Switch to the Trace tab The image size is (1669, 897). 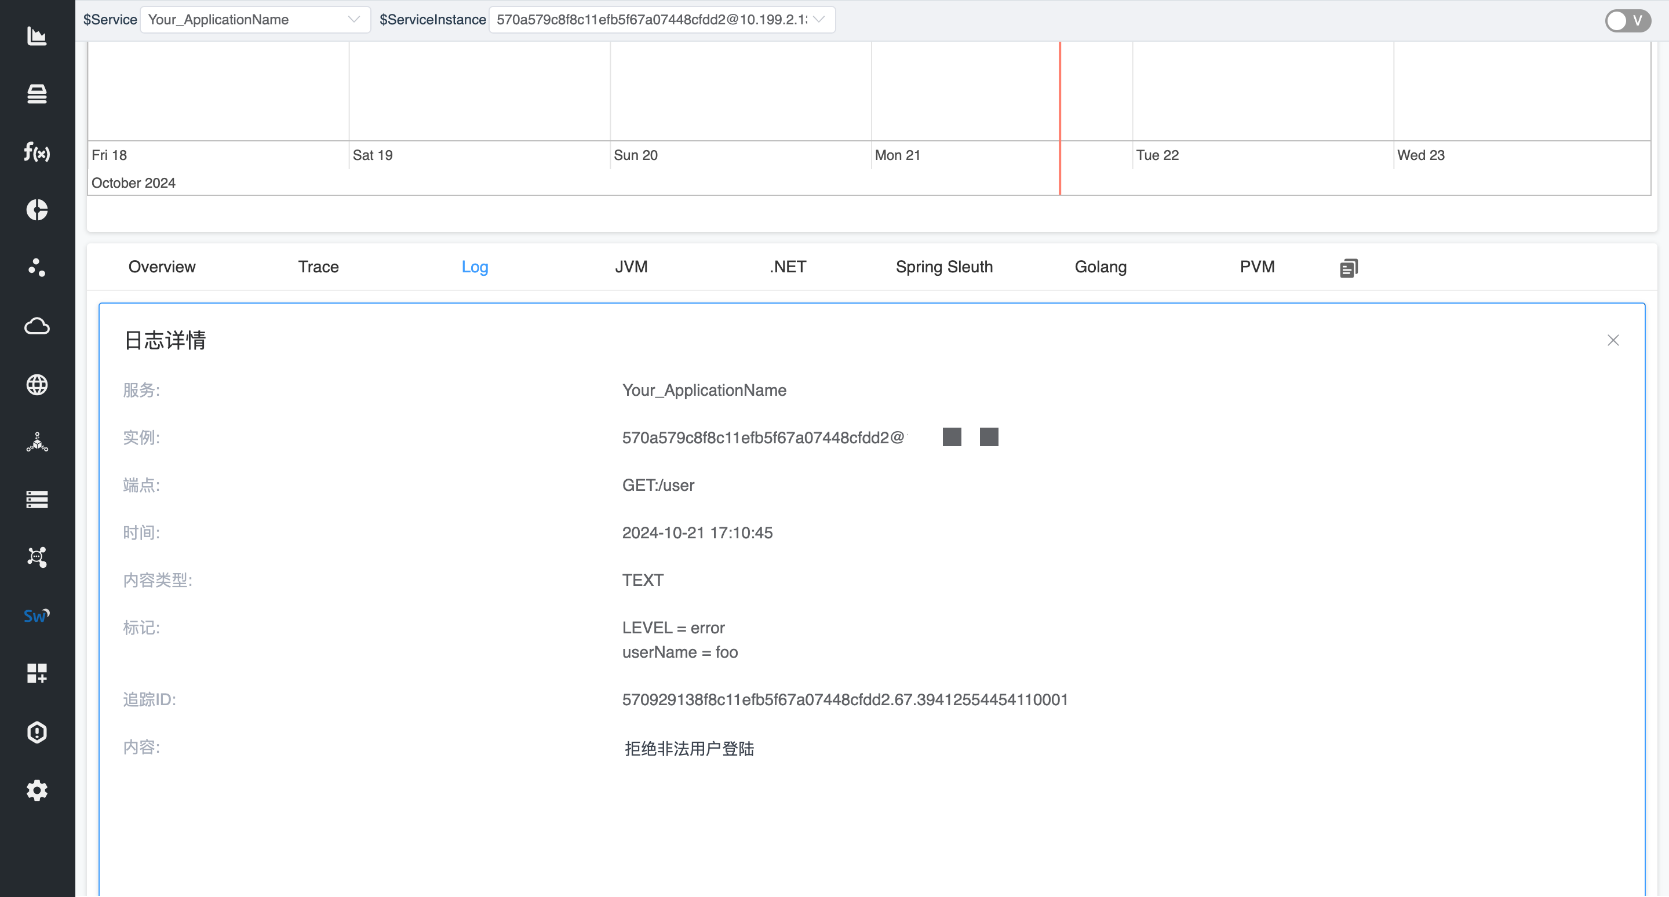(x=318, y=266)
